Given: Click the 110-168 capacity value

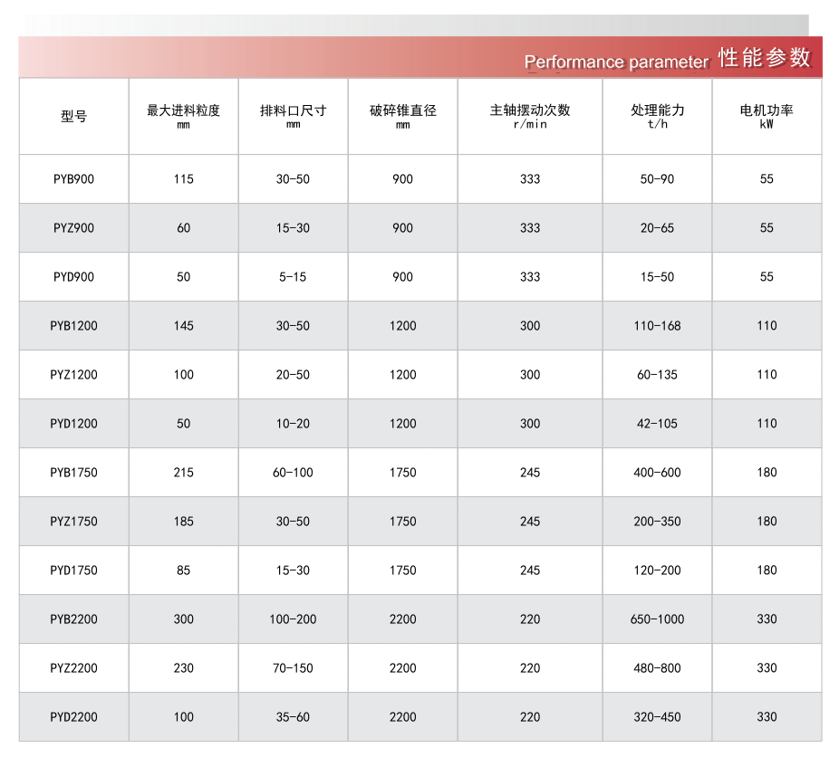Looking at the screenshot, I should tap(657, 326).
